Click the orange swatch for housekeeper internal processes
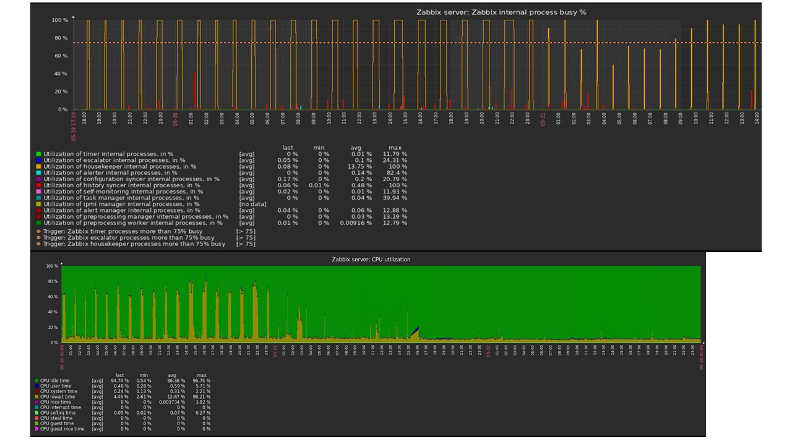 coord(38,166)
